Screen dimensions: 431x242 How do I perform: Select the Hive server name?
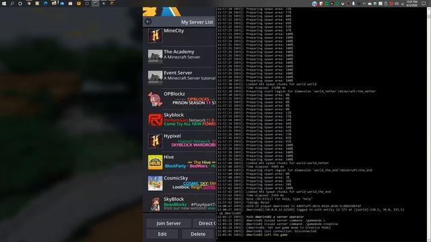[x=169, y=157]
